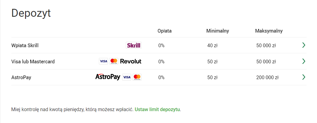Viewport: 317px width, 123px height.
Task: Expand the Wpłata Skrill row chevron
Action: click(304, 45)
